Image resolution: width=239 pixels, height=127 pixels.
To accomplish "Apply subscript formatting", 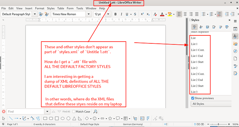I will click(148, 14).
